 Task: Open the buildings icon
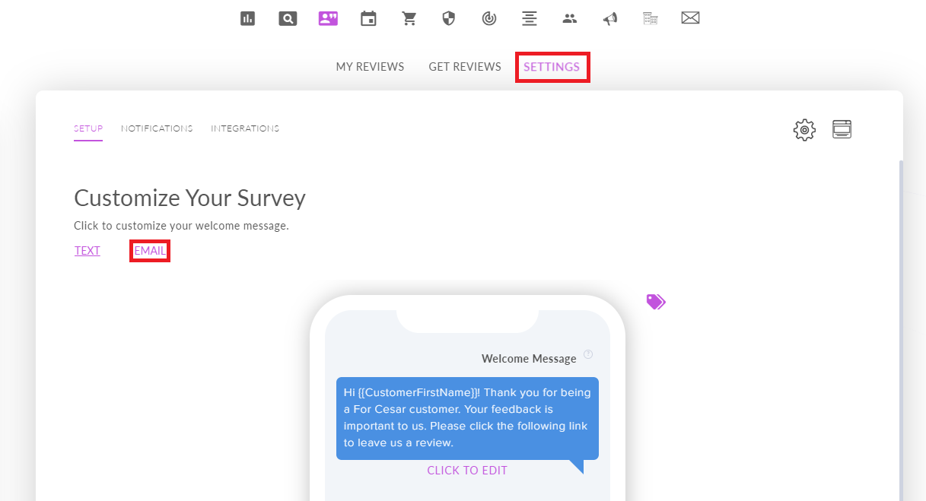pos(650,18)
